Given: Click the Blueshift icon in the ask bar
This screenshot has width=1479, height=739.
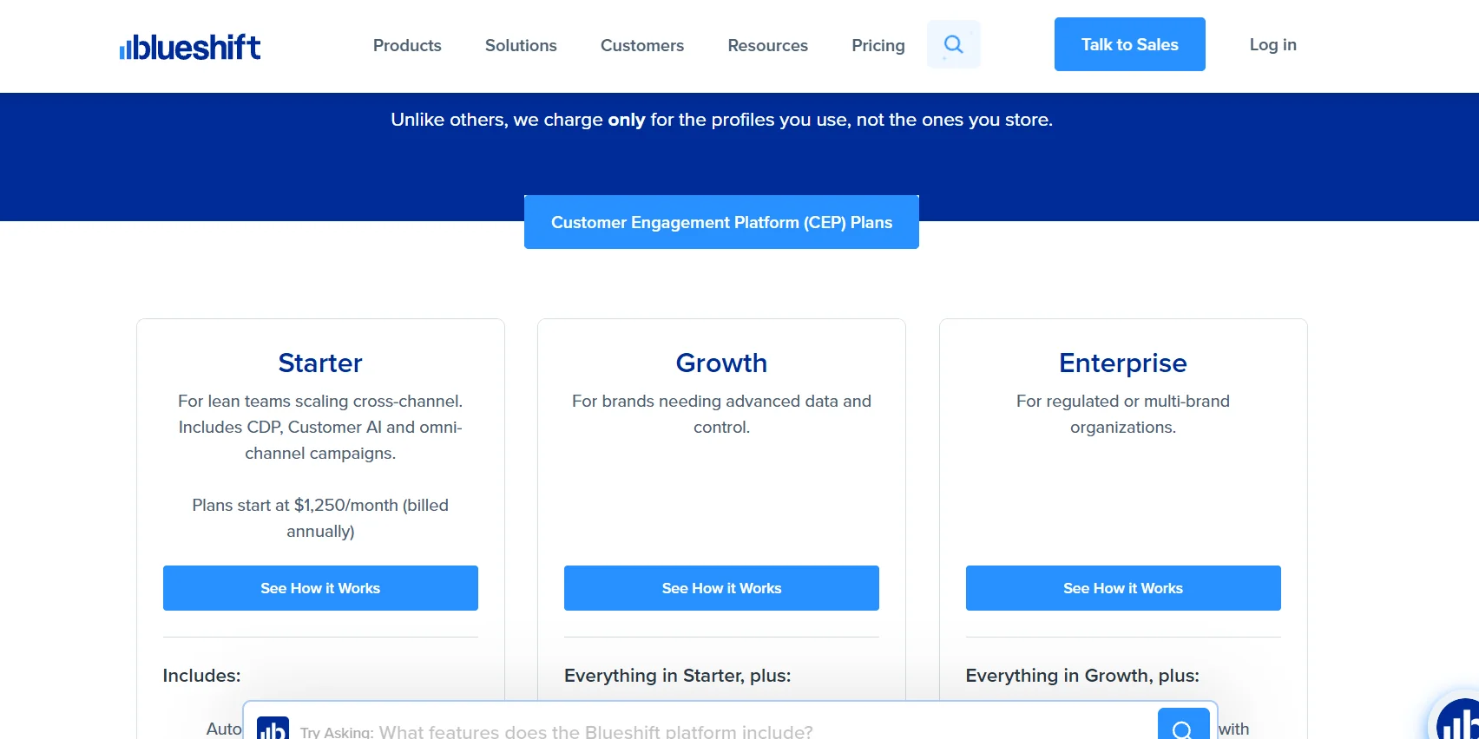Looking at the screenshot, I should click(x=273, y=729).
